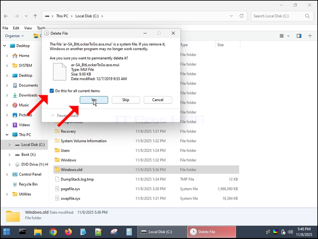318x239 pixels.
Task: Expand Local Disk (C:) in tree
Action: (9, 145)
